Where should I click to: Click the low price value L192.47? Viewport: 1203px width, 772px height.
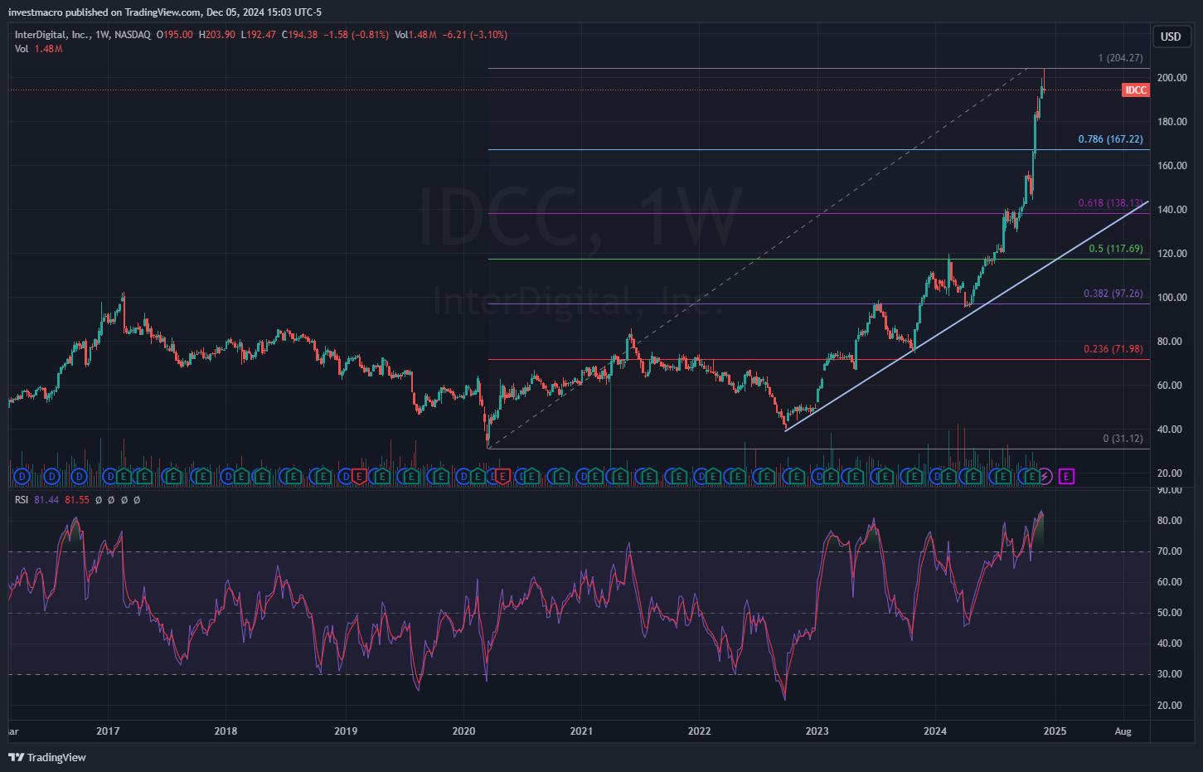tap(259, 35)
